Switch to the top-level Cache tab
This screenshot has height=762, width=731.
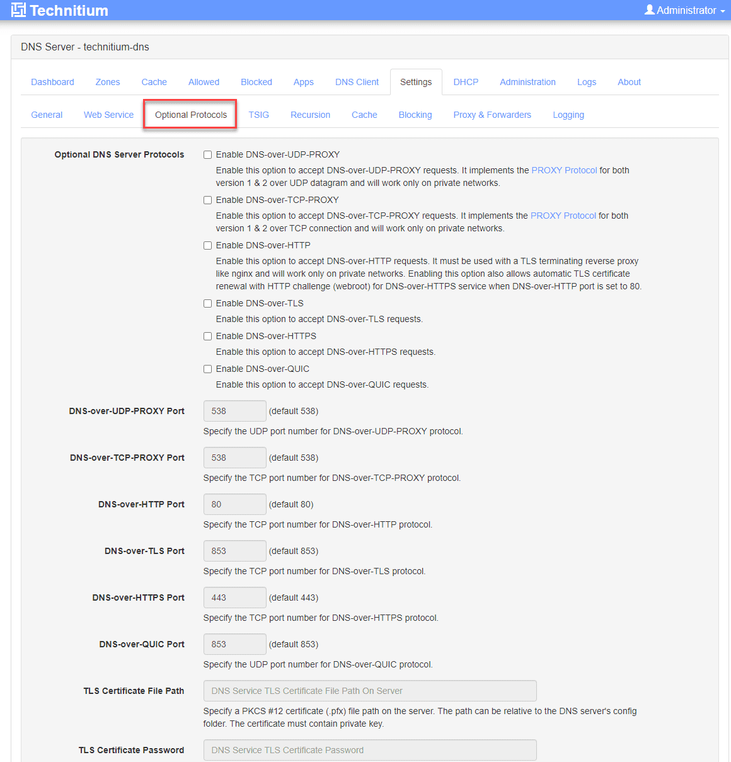pyautogui.click(x=154, y=82)
